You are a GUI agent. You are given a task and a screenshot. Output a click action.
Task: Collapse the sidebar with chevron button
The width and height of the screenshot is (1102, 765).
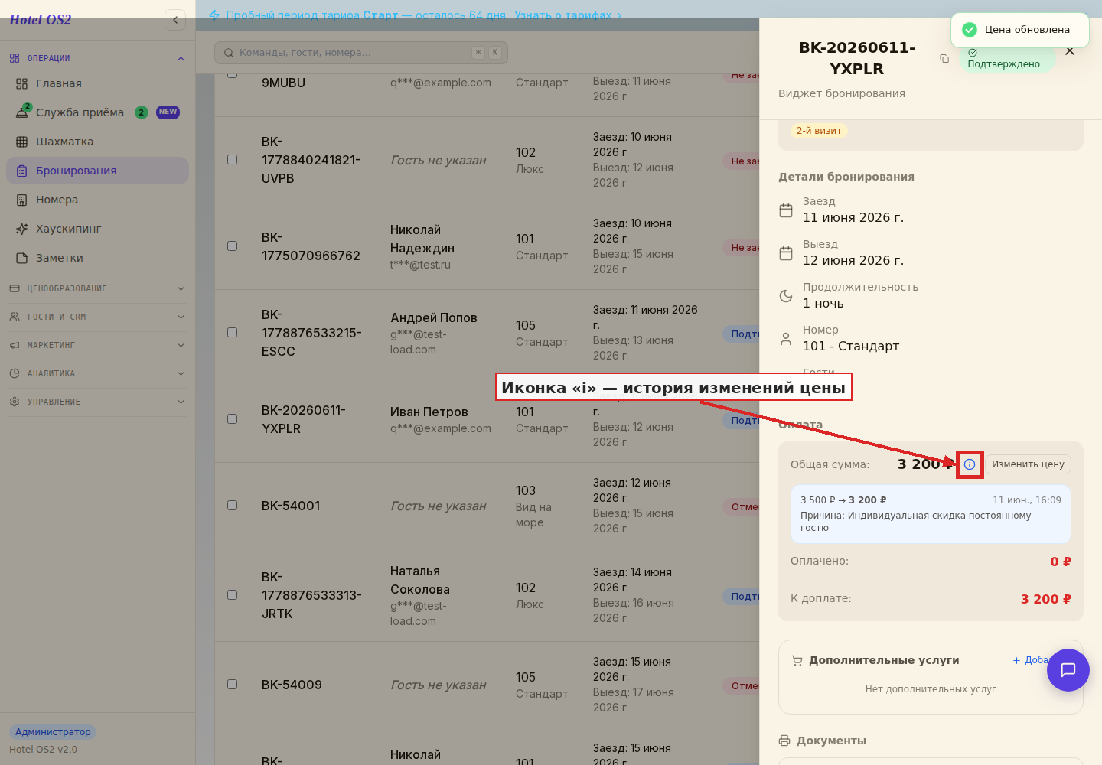(175, 20)
